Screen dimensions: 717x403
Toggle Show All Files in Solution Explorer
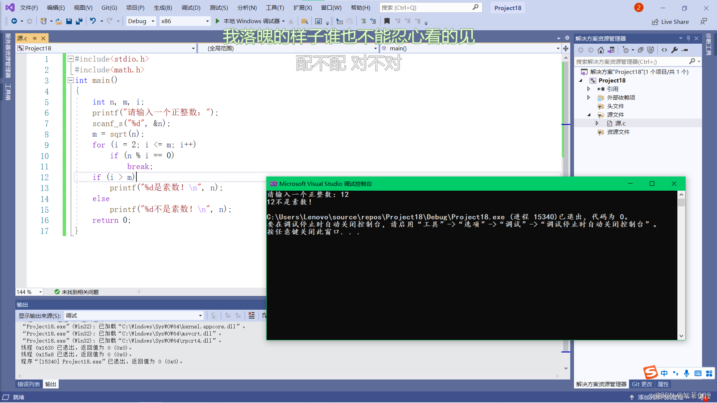[651, 50]
